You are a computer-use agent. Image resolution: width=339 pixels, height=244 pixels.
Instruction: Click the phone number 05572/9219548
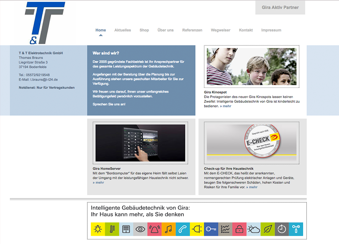tap(38, 75)
